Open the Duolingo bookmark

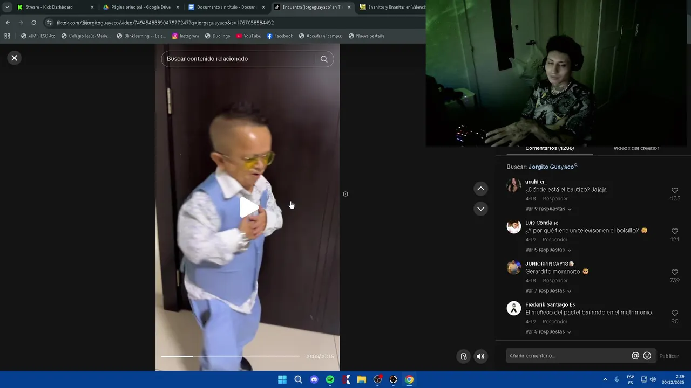[218, 36]
